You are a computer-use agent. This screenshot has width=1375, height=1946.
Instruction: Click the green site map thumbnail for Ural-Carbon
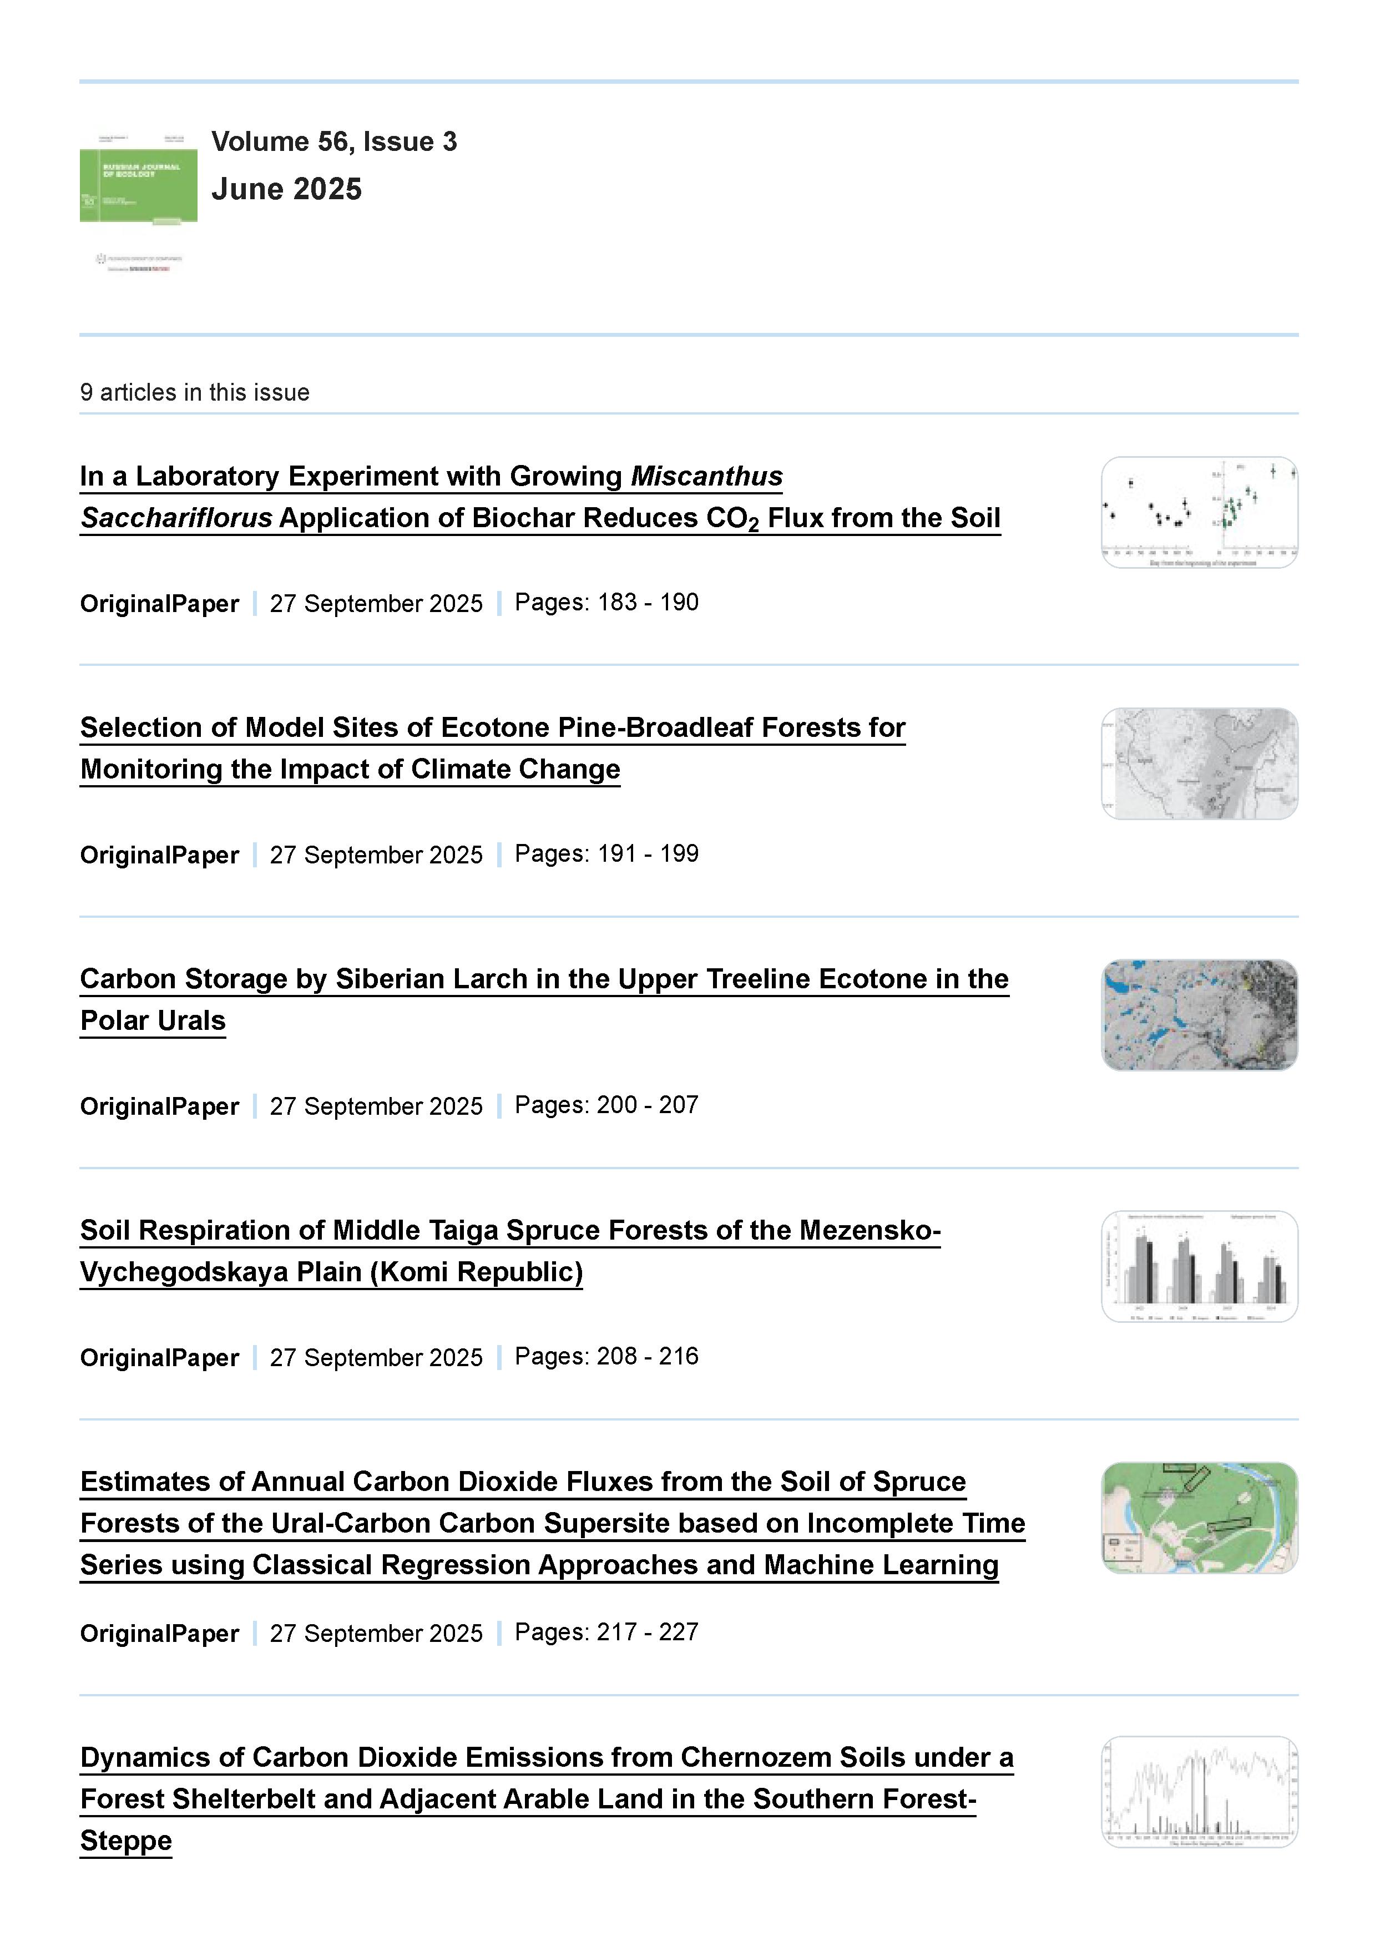pyautogui.click(x=1199, y=1518)
